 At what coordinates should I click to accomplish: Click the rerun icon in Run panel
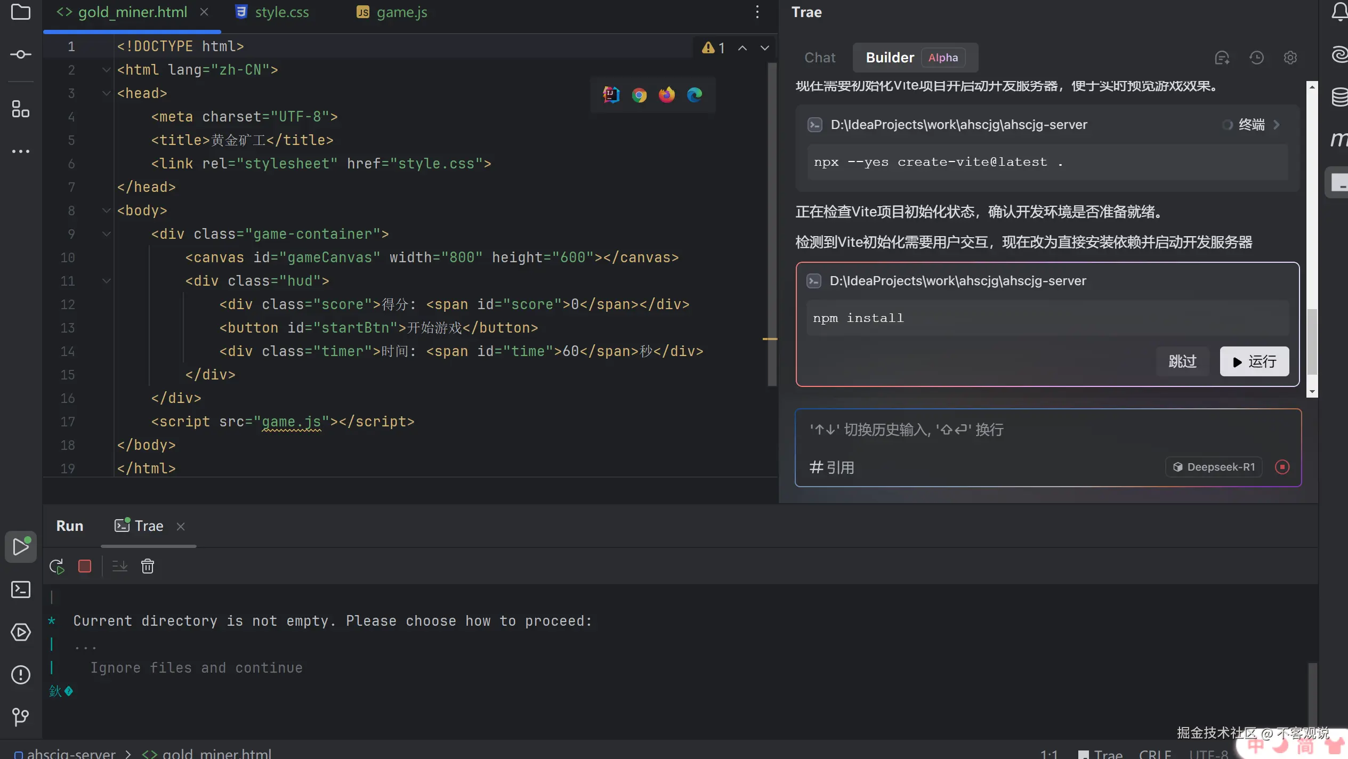tap(57, 566)
